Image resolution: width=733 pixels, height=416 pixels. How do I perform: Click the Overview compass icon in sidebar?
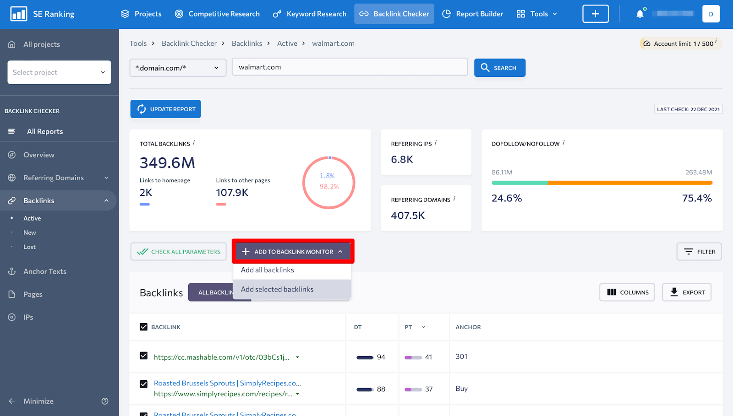point(12,155)
